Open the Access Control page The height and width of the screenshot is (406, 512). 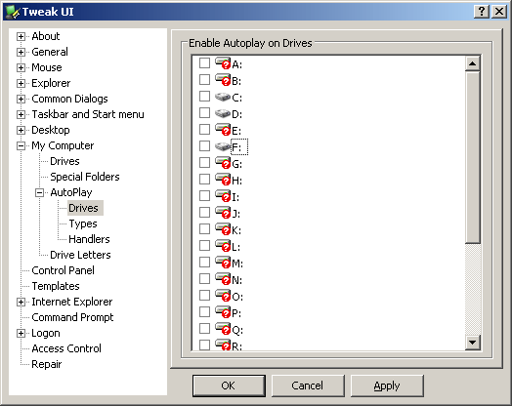[66, 349]
